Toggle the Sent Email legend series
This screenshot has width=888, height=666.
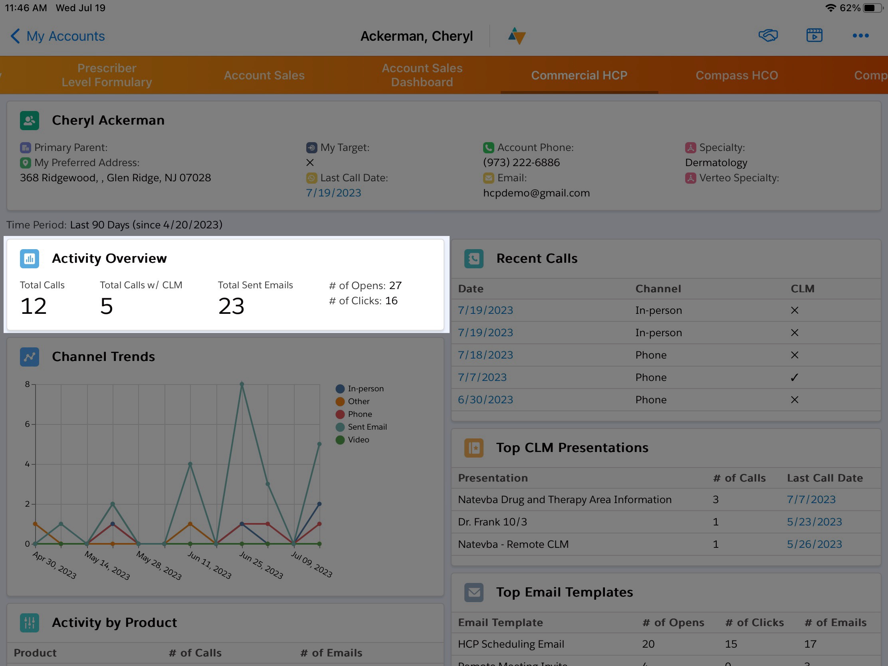(367, 427)
